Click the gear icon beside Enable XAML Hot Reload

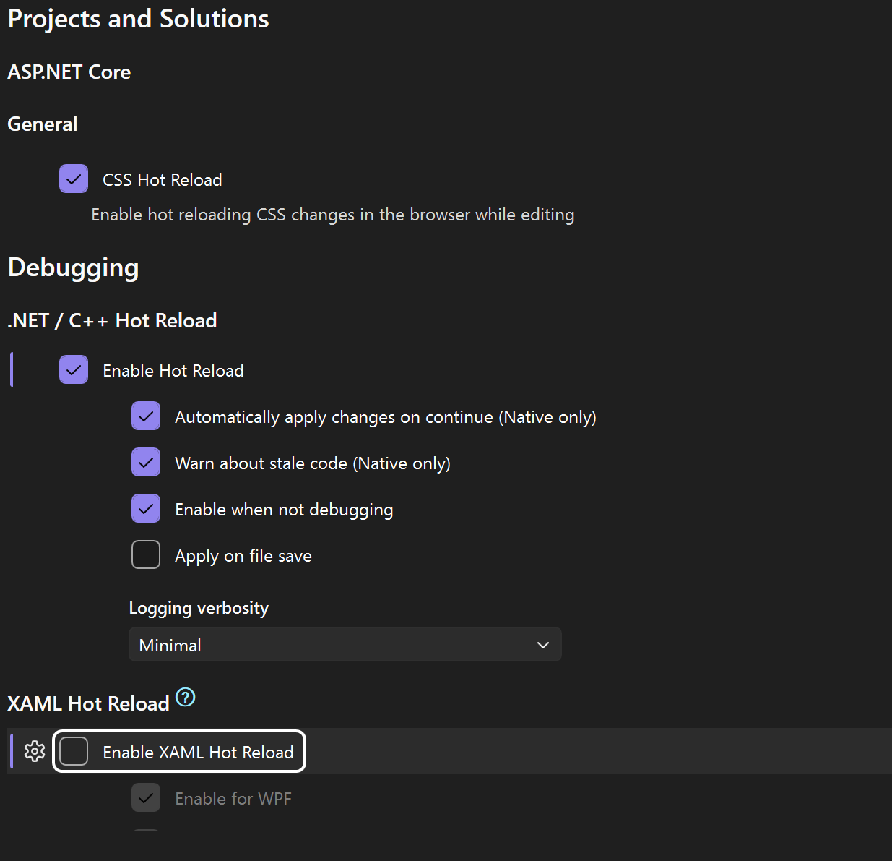pyautogui.click(x=35, y=751)
